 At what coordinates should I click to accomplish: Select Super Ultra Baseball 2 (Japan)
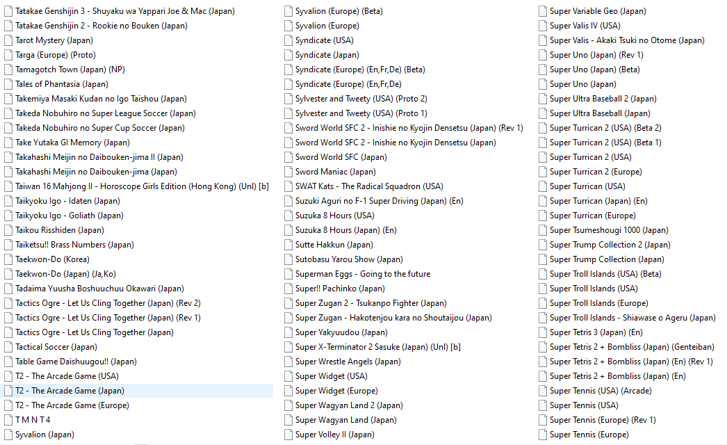pyautogui.click(x=603, y=99)
